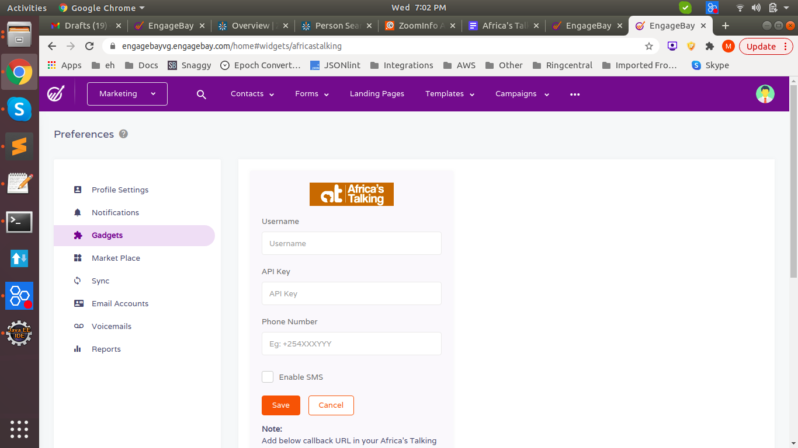Click the Username input field
Screen dimensions: 798x448
pos(352,243)
